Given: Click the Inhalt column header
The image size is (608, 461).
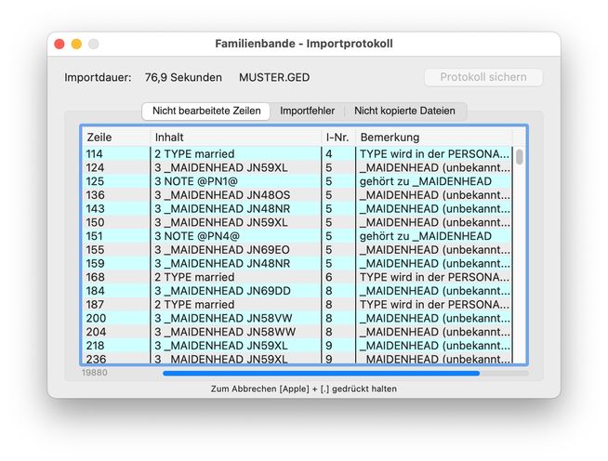Looking at the screenshot, I should [236, 137].
